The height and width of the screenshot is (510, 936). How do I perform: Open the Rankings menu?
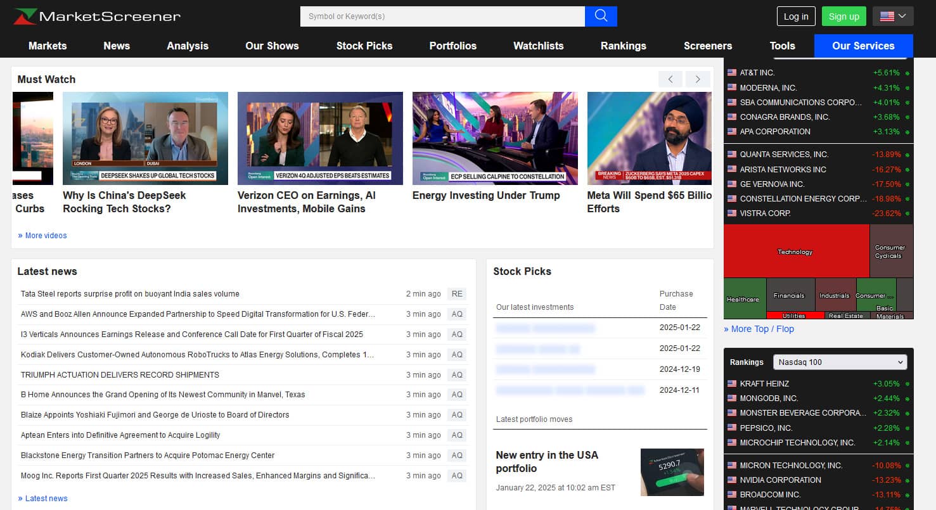[x=624, y=46]
